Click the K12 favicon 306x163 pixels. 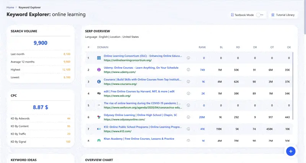point(99,129)
